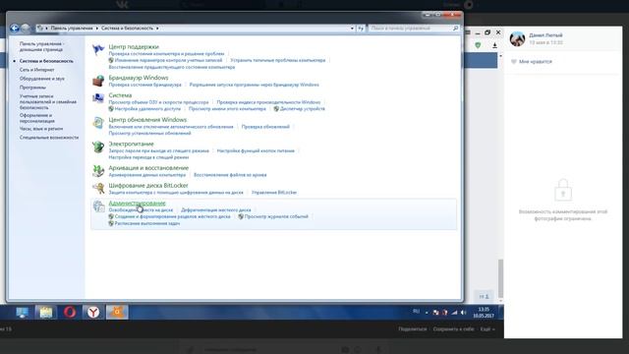Refresh the Control Panel address bar
Viewport: 629px width, 354px height.
pyautogui.click(x=361, y=29)
